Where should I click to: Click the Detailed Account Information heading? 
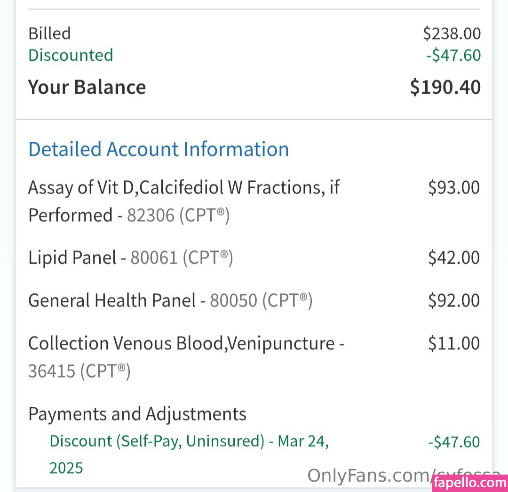pos(159,149)
